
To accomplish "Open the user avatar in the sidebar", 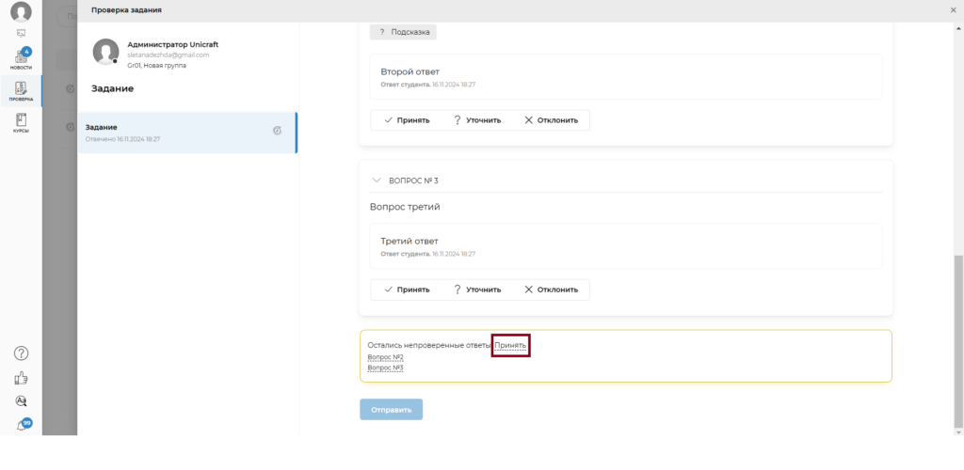I will pyautogui.click(x=21, y=13).
